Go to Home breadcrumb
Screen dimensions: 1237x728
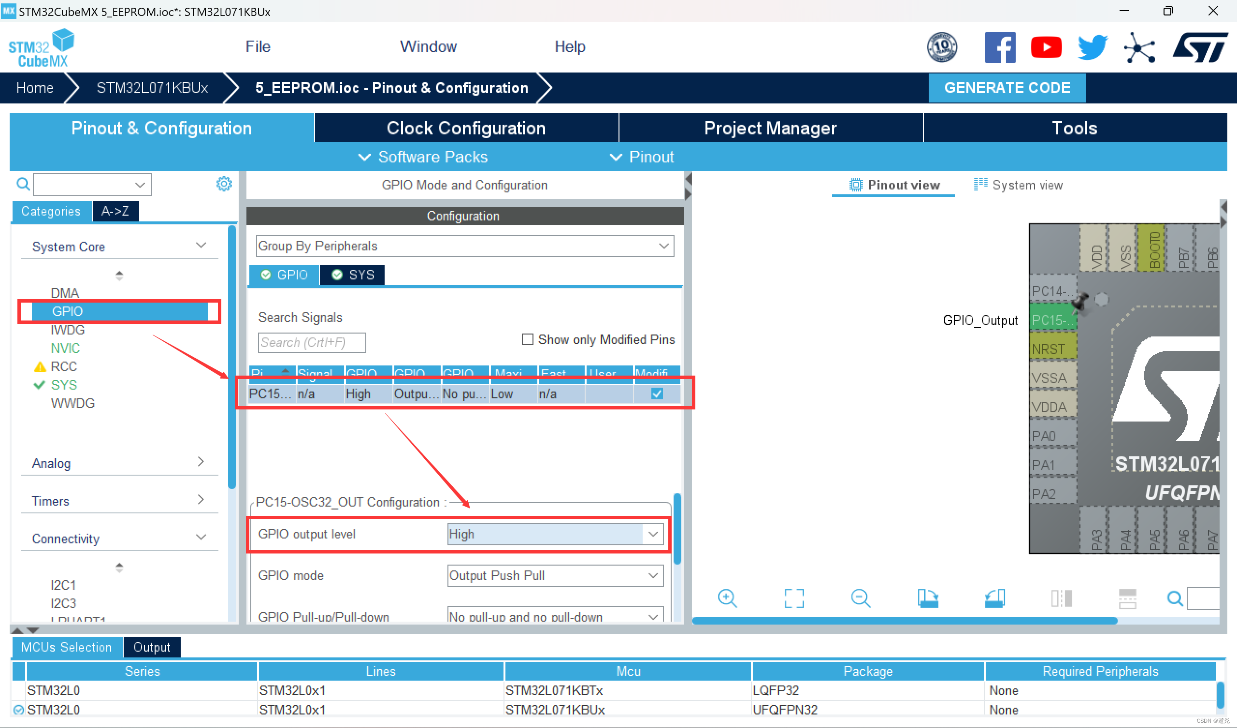tap(35, 87)
